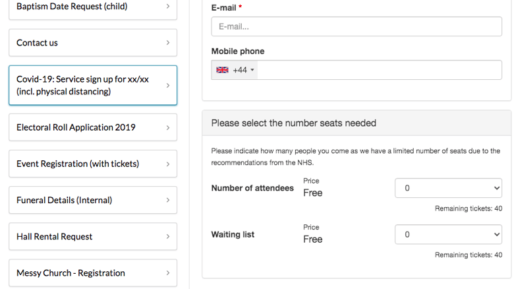This screenshot has height=289, width=514.
Task: Click the chevron beside Hall Rental Request
Action: click(x=168, y=236)
